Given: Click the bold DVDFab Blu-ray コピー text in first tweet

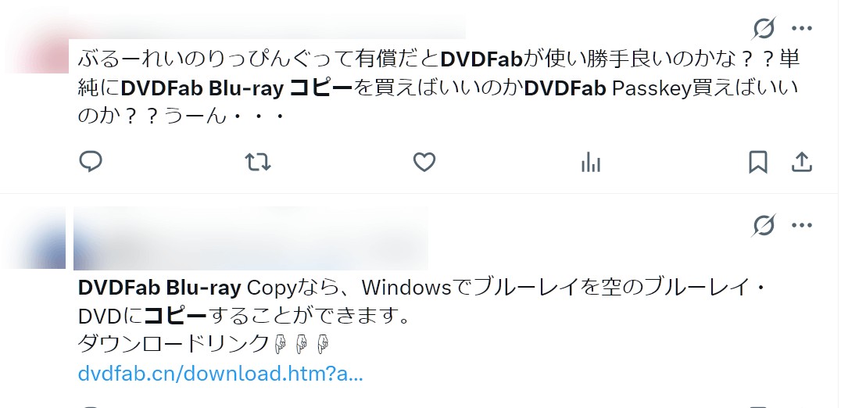Looking at the screenshot, I should (237, 88).
